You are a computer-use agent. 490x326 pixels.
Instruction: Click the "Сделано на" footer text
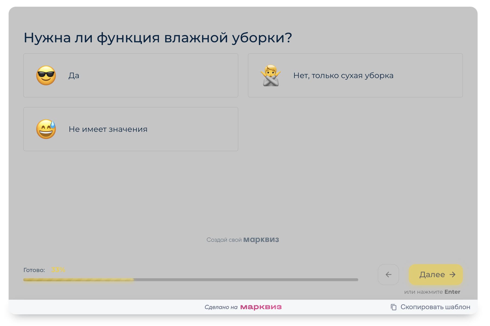click(221, 307)
